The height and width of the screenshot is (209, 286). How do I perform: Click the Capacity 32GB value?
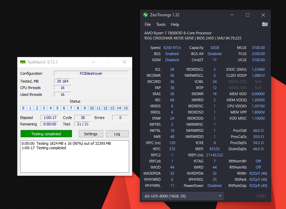pyautogui.click(x=215, y=48)
